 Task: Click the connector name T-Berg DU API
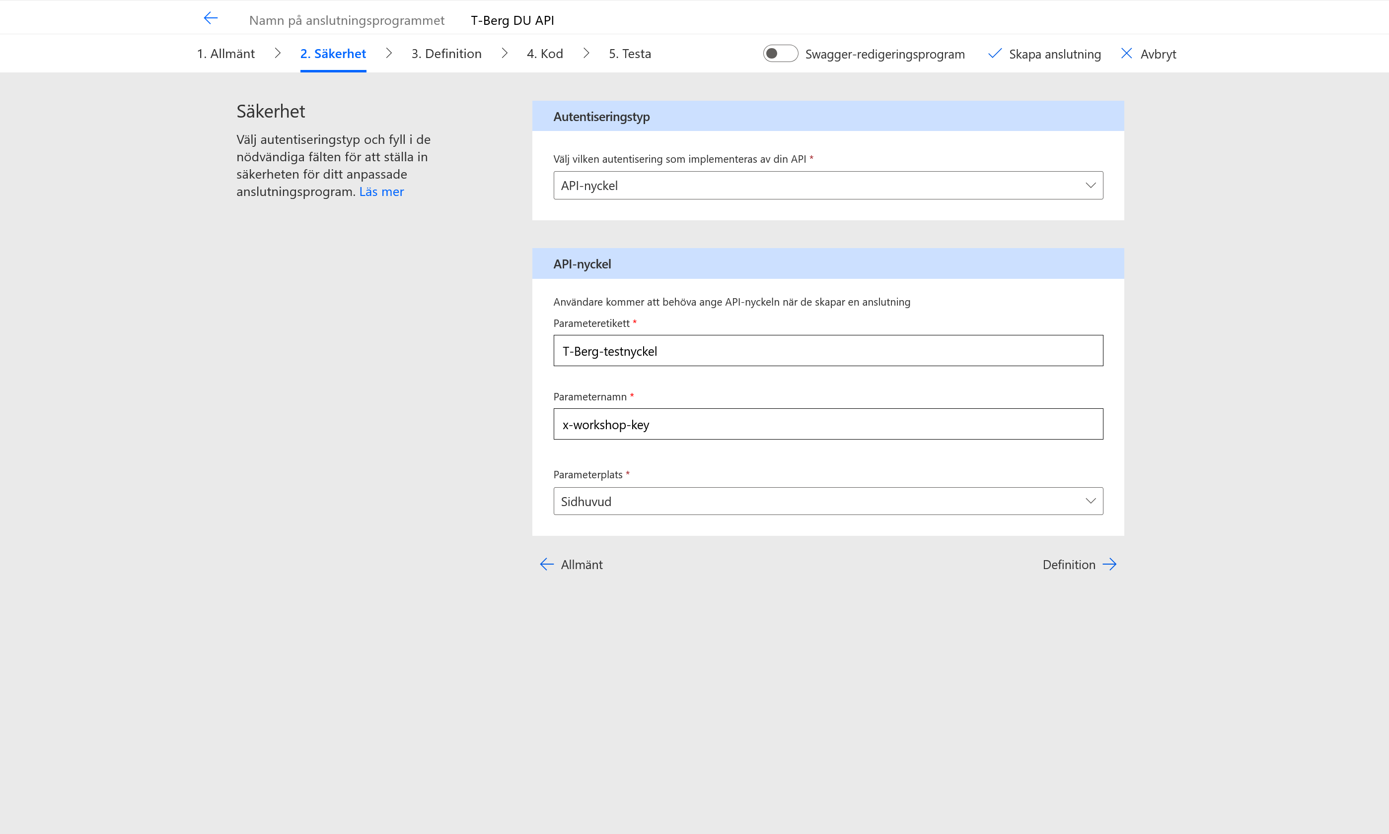point(512,20)
